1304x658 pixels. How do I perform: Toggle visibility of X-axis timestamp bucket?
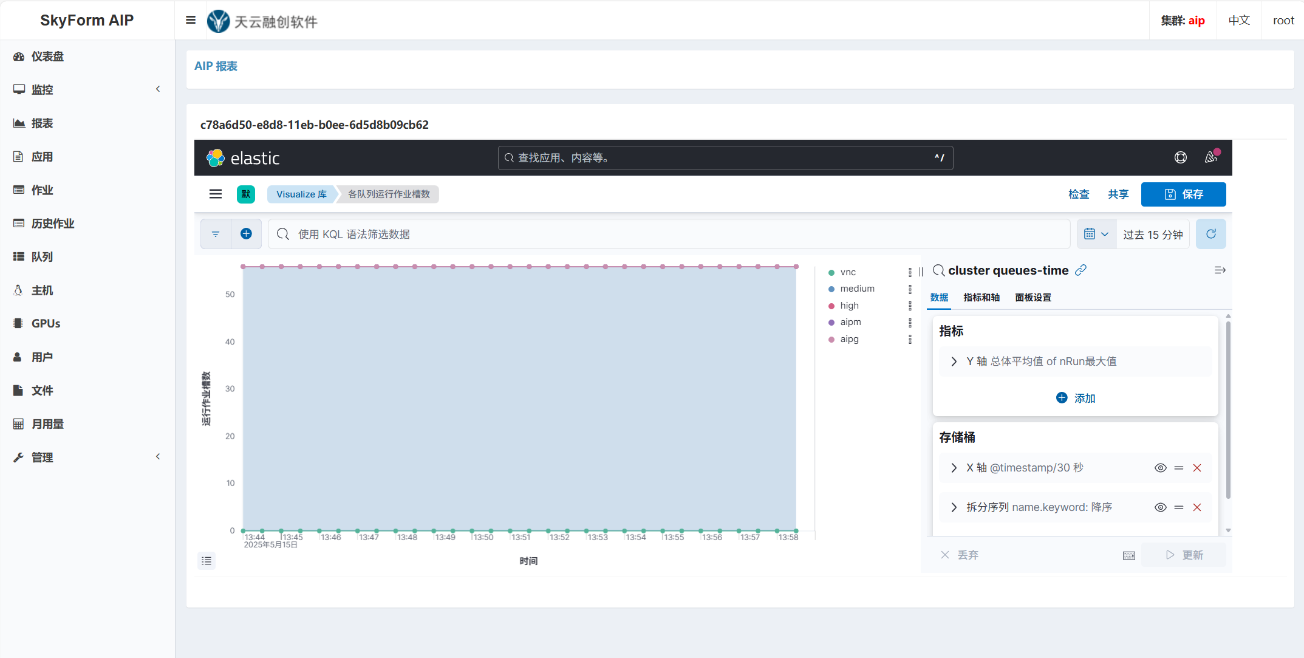(x=1160, y=468)
